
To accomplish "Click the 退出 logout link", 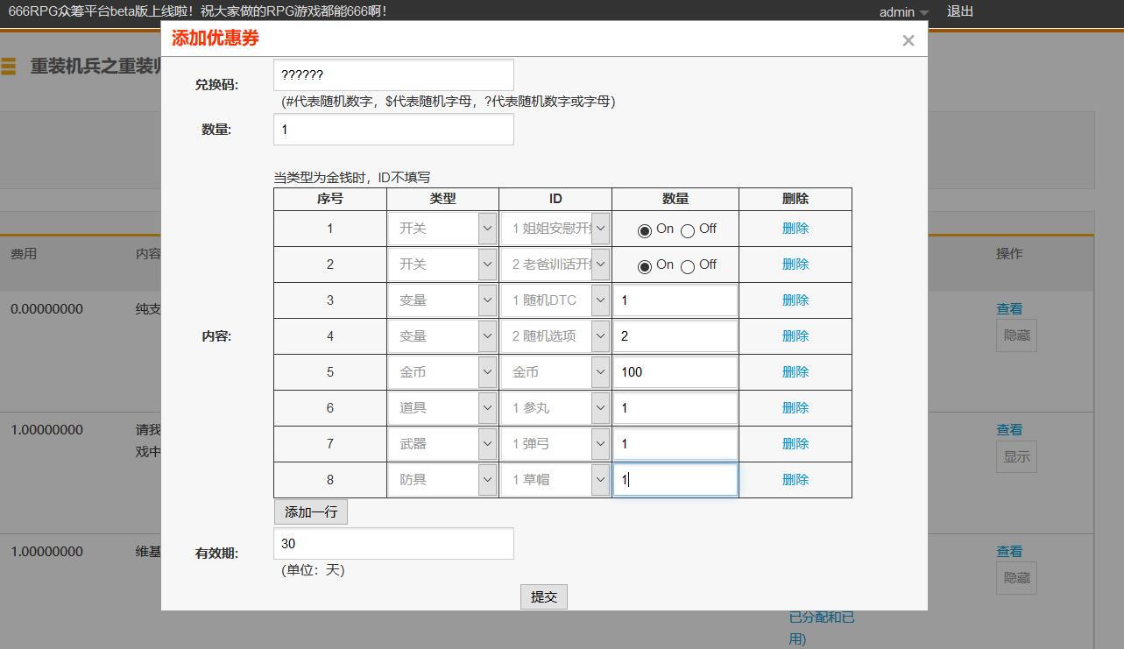I will 960,11.
